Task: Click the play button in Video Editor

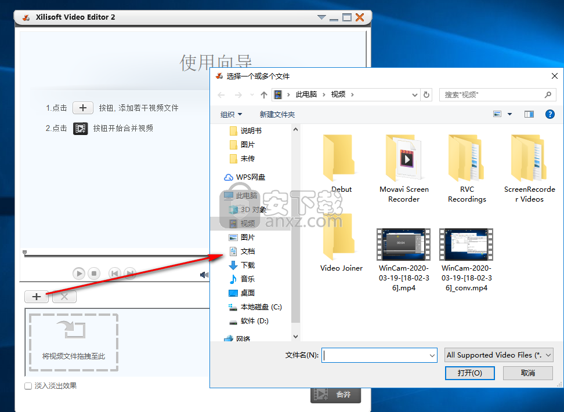Action: click(x=79, y=274)
